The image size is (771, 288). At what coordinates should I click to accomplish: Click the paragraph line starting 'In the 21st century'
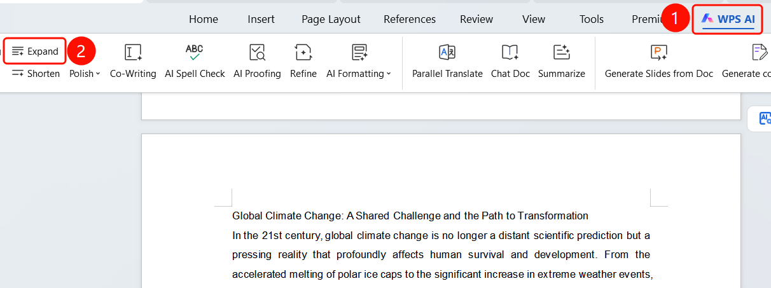point(441,235)
